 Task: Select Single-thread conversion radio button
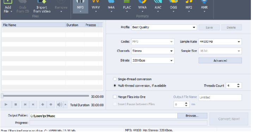[x=115, y=79]
